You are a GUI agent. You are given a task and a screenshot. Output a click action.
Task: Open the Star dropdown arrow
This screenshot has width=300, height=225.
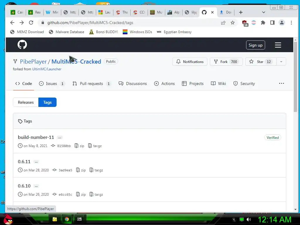tap(281, 62)
